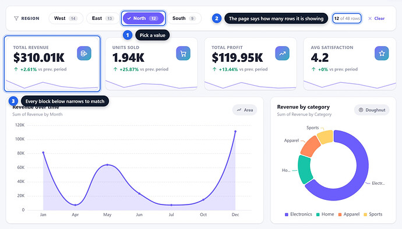402x229 pixels.
Task: Click the $310.01K total revenue value
Action: (39, 58)
